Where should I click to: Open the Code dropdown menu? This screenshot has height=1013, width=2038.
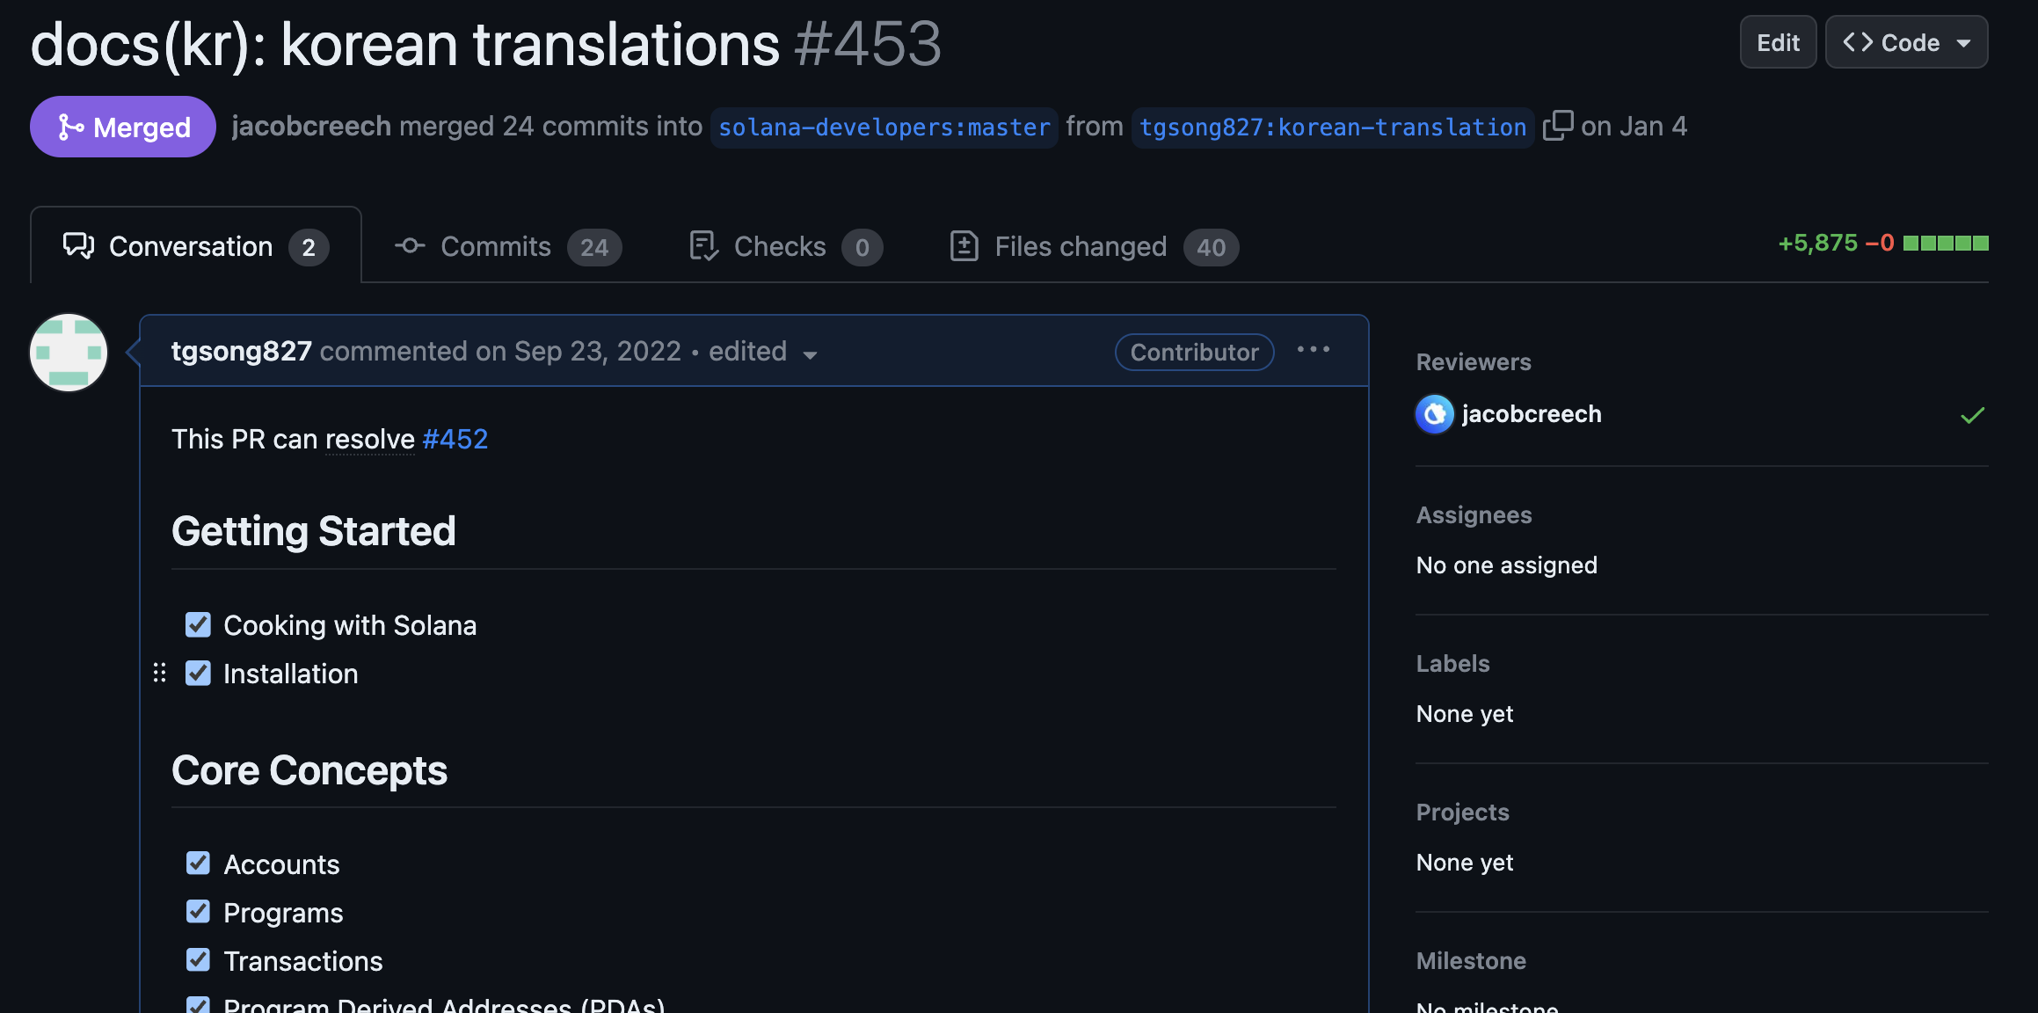(1906, 42)
